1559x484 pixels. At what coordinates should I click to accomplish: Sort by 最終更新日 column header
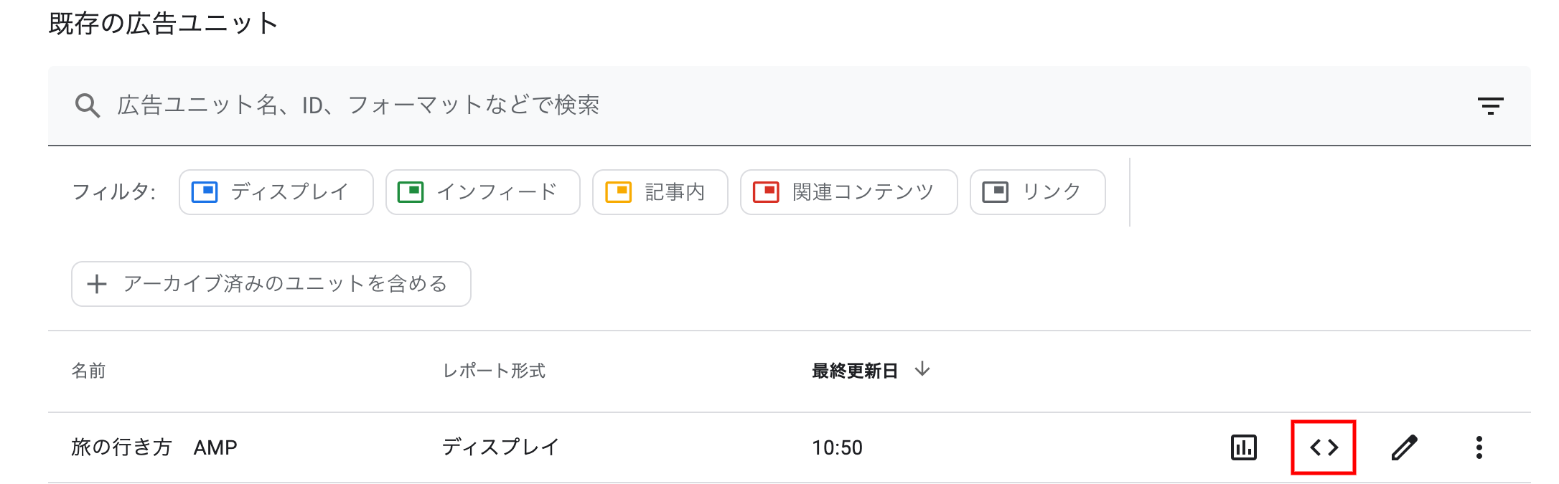tap(854, 371)
